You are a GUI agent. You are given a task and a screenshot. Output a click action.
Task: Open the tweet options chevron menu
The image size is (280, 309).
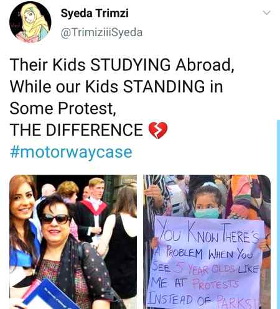266,12
